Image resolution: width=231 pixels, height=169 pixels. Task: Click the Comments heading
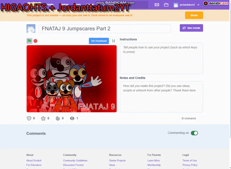pos(36,133)
